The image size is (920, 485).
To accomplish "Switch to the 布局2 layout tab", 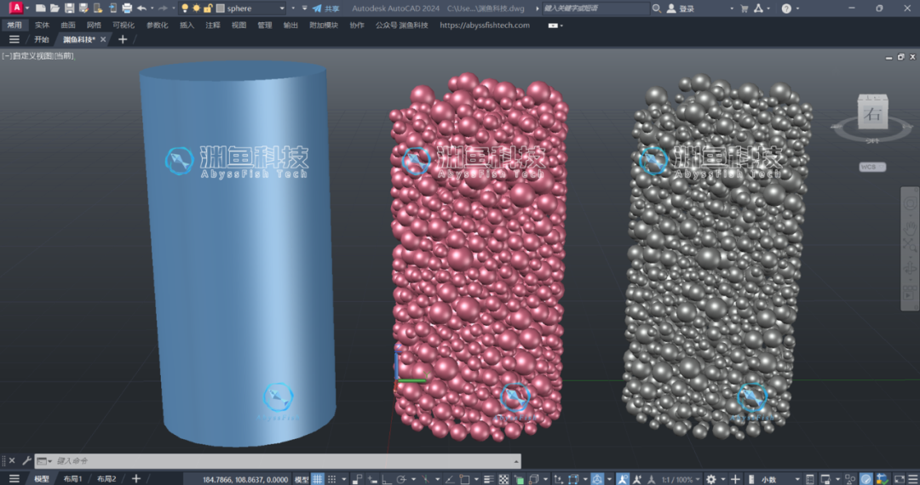I will point(106,478).
